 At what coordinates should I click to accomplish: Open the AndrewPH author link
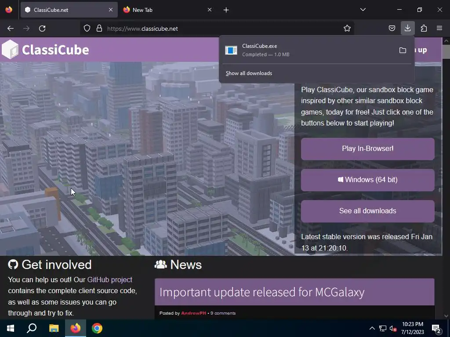193,313
